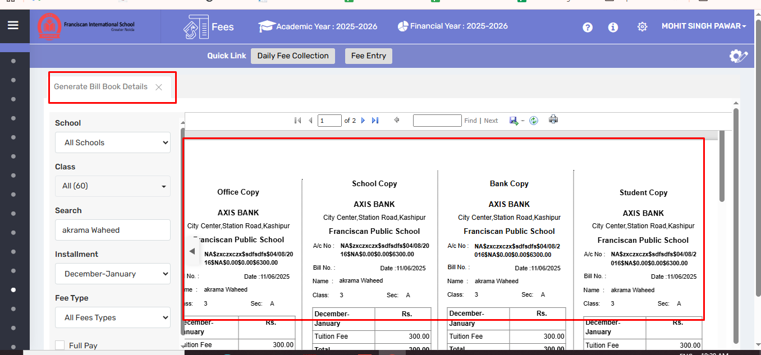Go to first report page
This screenshot has width=761, height=355.
pyautogui.click(x=297, y=120)
